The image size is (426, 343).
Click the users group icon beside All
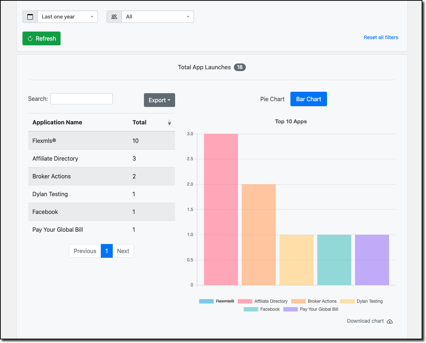tap(114, 17)
